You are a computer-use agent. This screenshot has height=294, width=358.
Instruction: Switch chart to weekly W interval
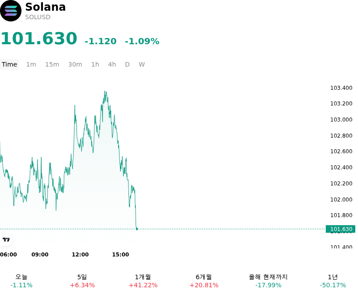pyautogui.click(x=142, y=64)
